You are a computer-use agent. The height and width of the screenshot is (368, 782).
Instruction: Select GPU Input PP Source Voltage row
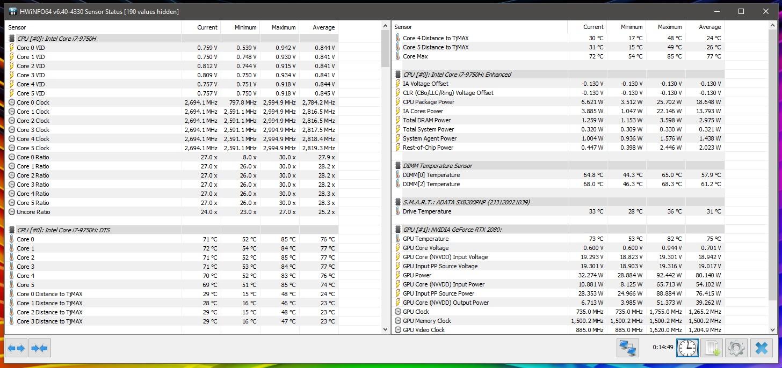coord(558,266)
